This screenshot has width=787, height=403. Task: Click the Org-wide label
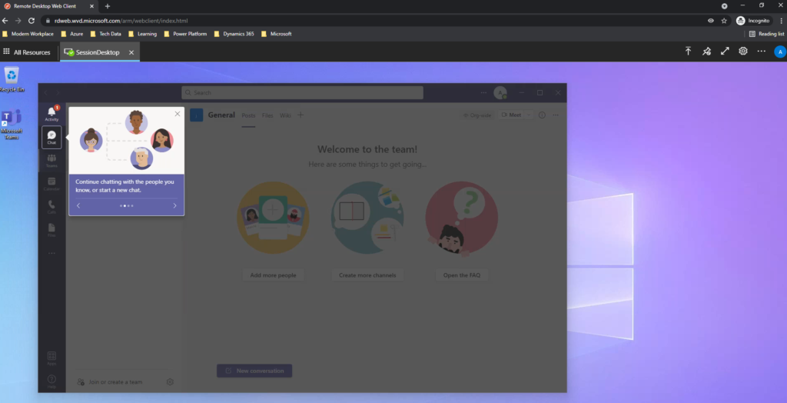[x=477, y=115]
